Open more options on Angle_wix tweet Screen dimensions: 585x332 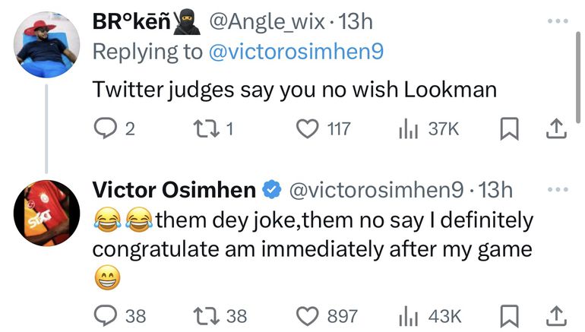[x=557, y=21]
